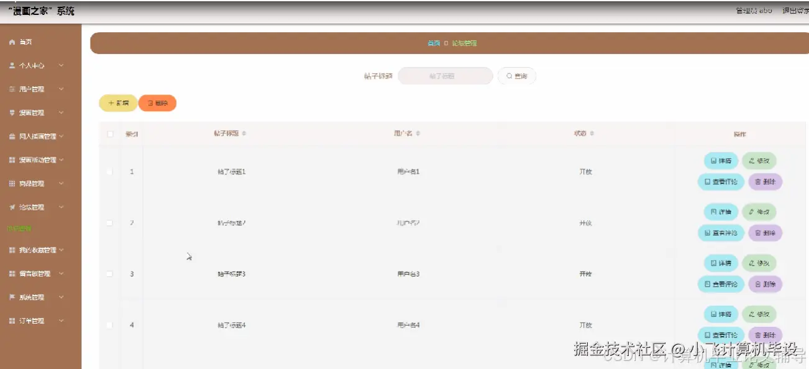Sort table by 帖子标题 column arrows
The height and width of the screenshot is (369, 809).
click(x=244, y=134)
